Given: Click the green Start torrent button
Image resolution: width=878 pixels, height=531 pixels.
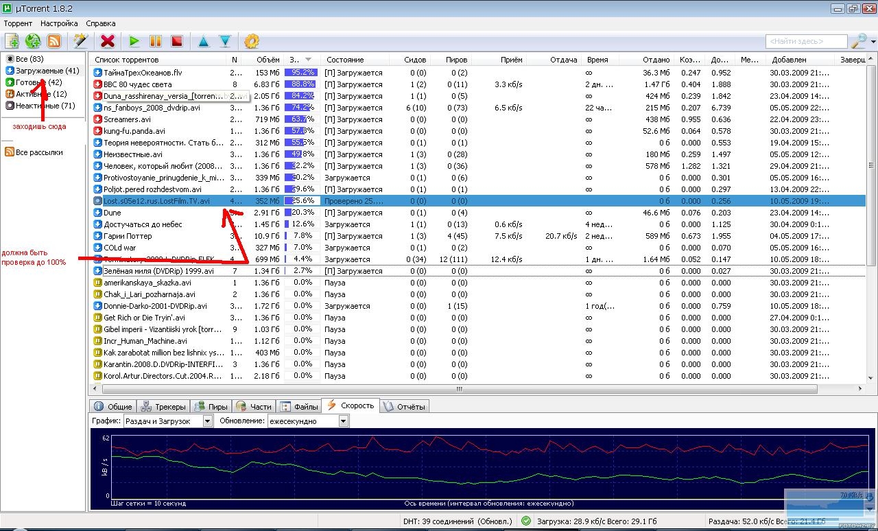Looking at the screenshot, I should pyautogui.click(x=134, y=41).
